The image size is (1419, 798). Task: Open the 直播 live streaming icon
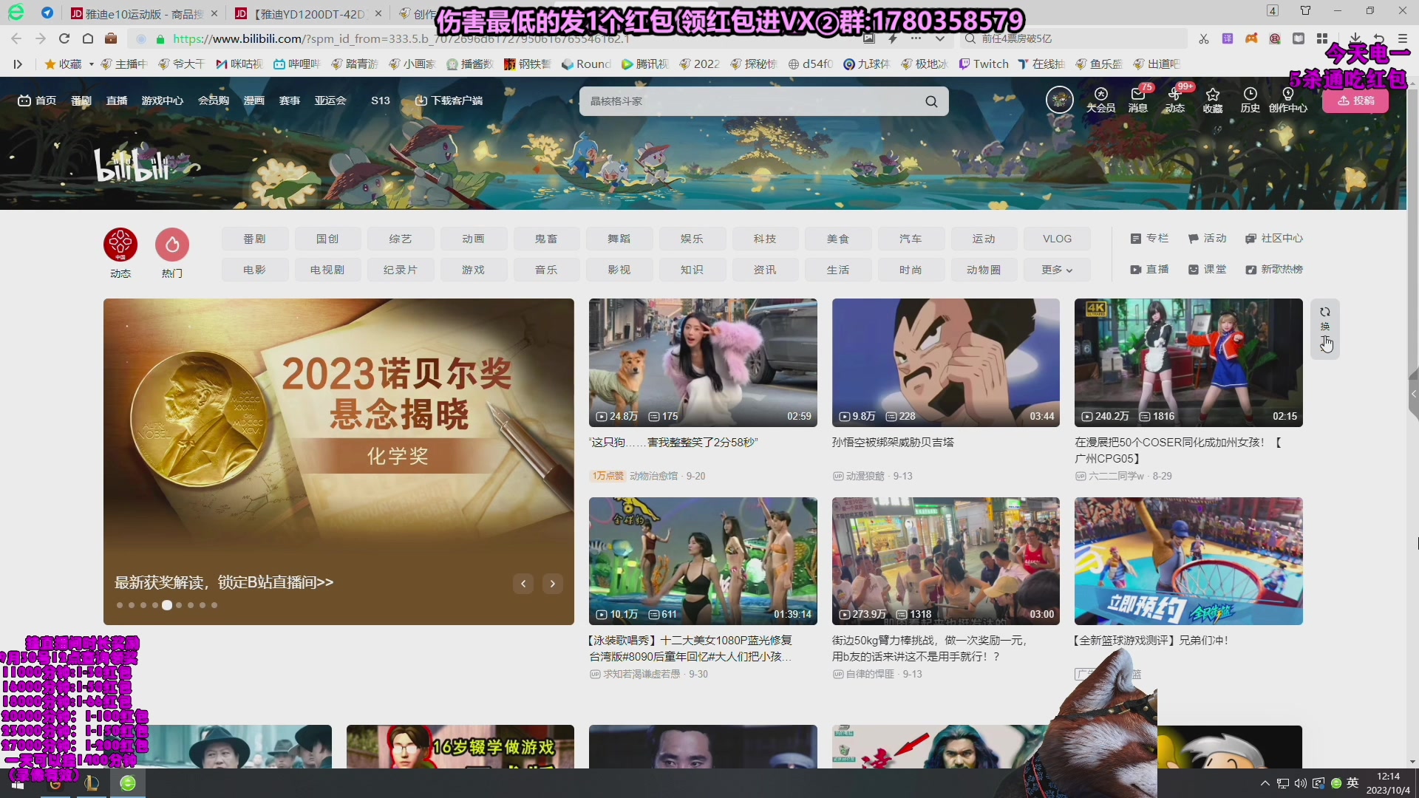tap(1149, 269)
